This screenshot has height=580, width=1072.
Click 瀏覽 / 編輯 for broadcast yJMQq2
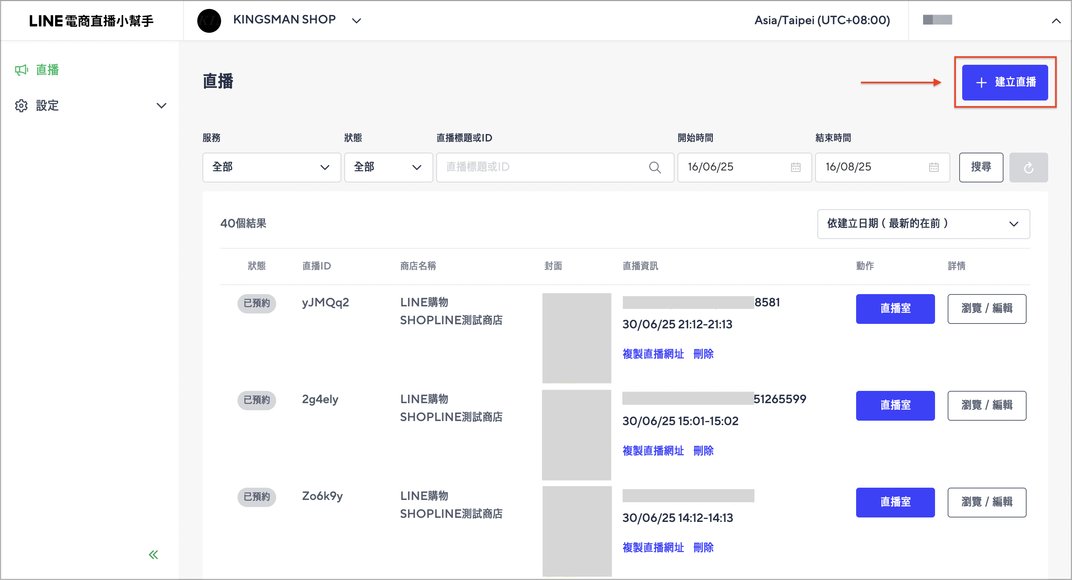click(x=987, y=309)
